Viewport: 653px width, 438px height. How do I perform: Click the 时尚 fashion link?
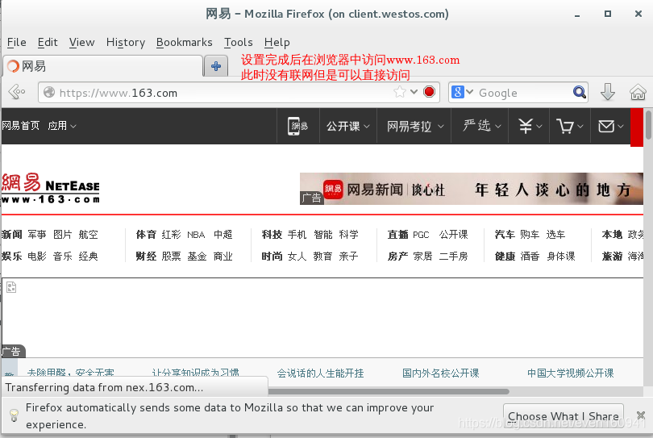[x=272, y=256]
